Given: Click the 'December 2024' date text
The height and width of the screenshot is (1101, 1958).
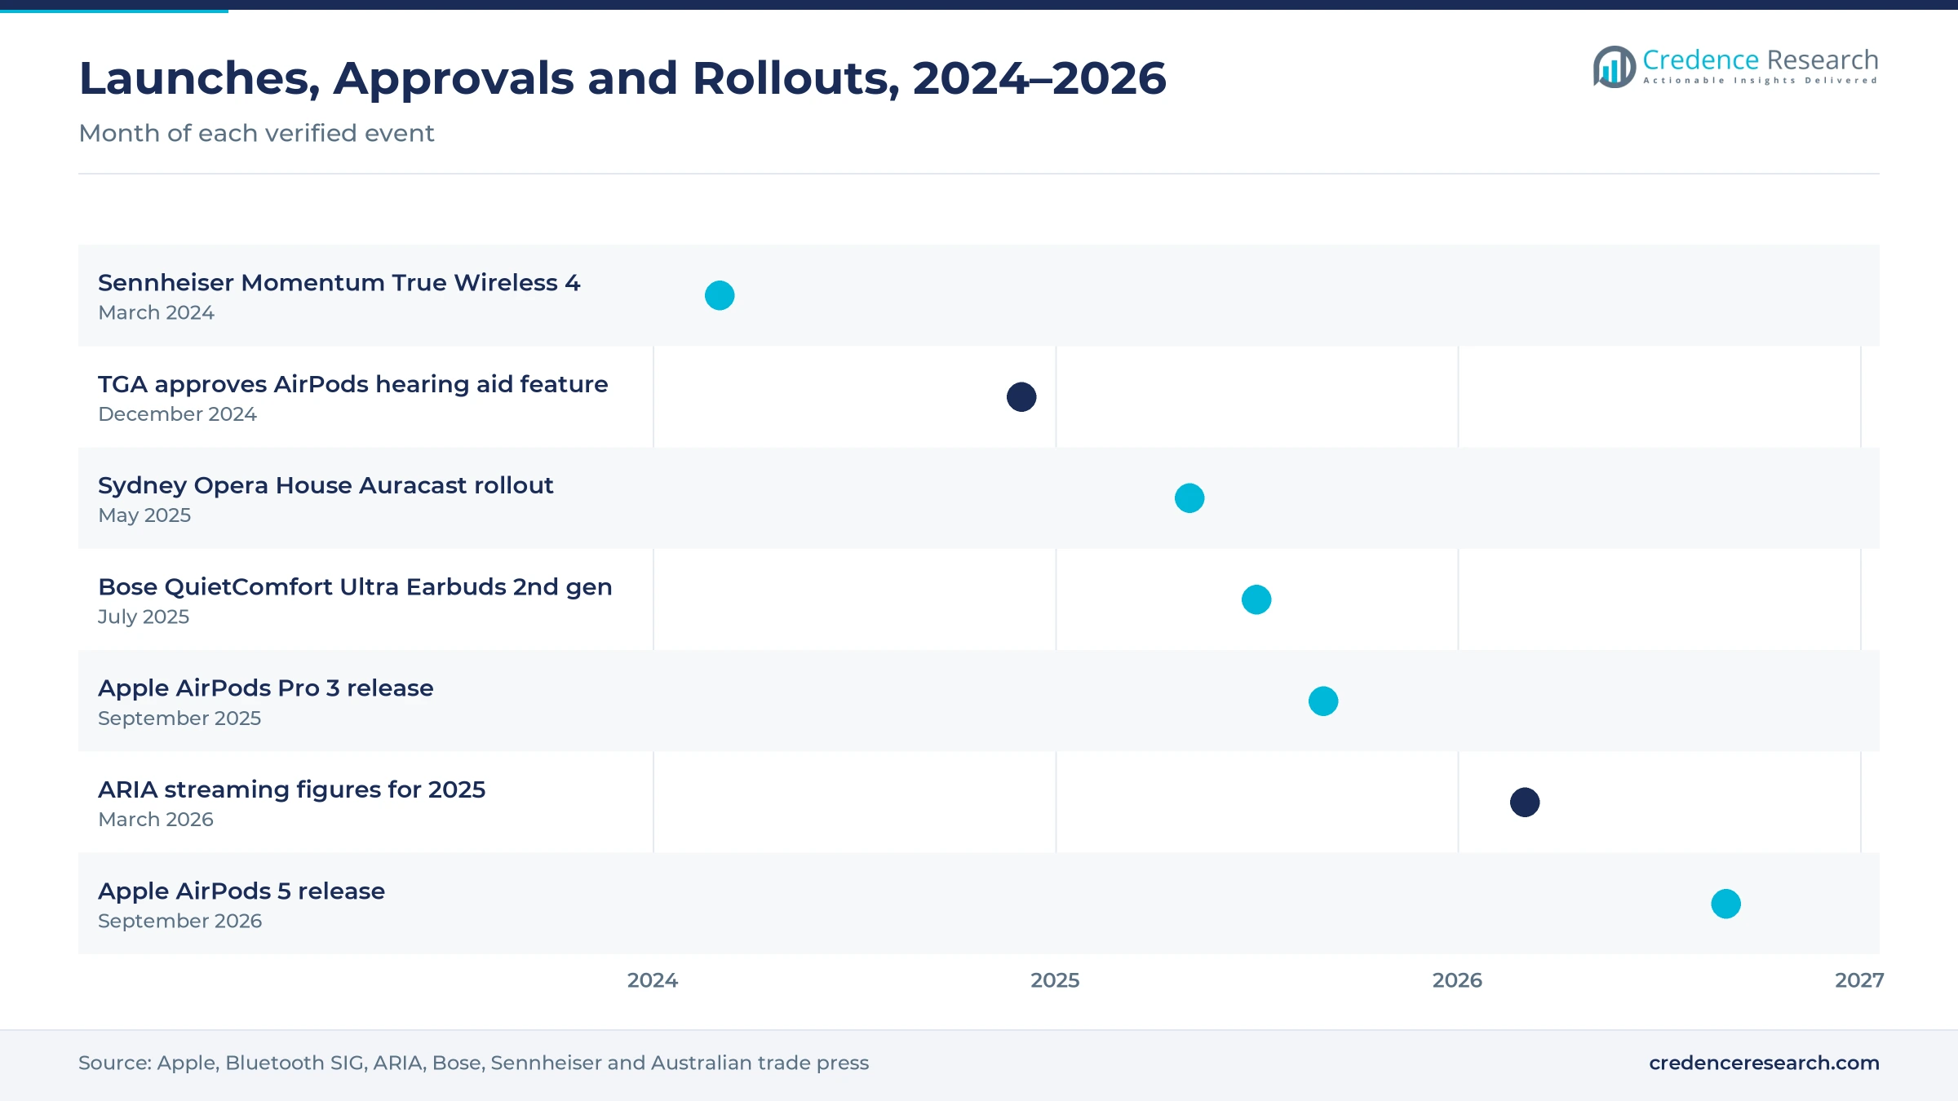Looking at the screenshot, I should (x=177, y=414).
